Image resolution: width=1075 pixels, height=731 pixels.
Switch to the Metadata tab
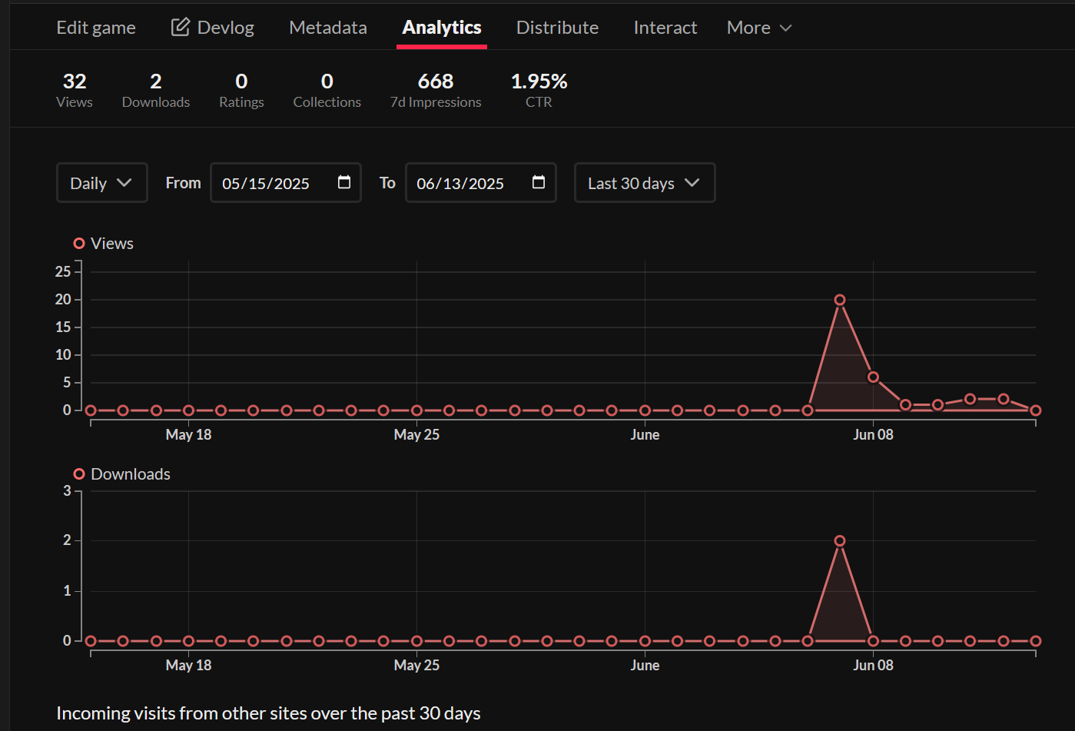pos(328,28)
